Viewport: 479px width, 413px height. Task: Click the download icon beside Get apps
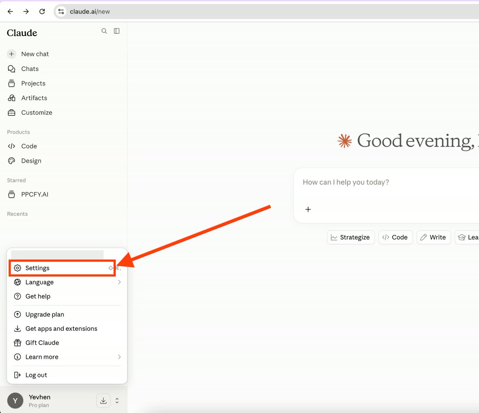coord(17,329)
